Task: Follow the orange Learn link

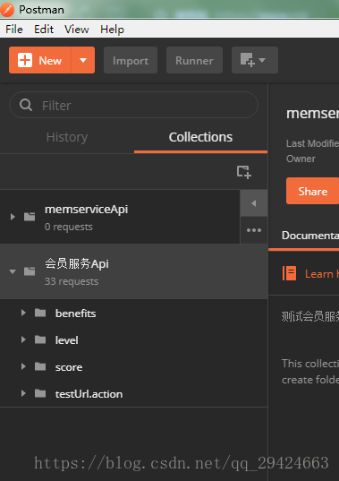Action: [x=322, y=273]
